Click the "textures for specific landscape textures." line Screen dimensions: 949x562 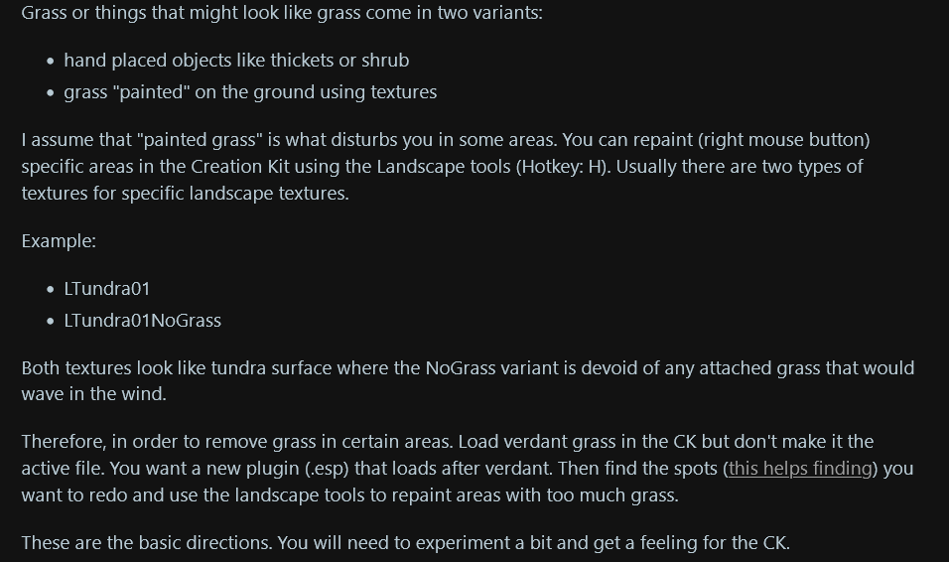pos(185,193)
